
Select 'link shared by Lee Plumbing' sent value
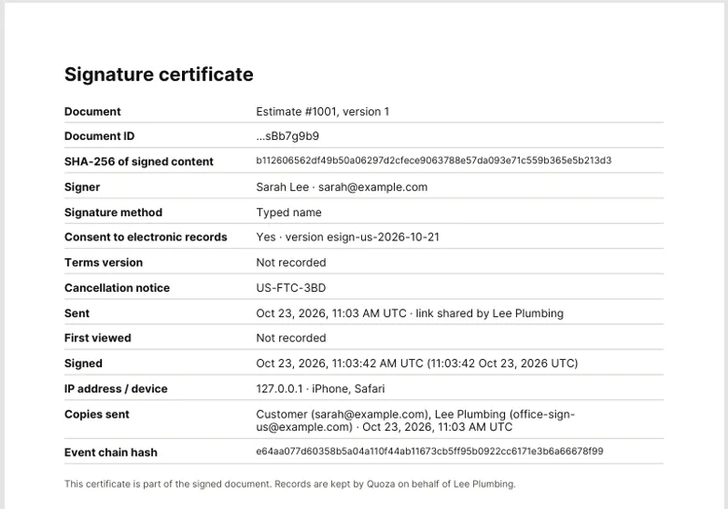coord(489,313)
